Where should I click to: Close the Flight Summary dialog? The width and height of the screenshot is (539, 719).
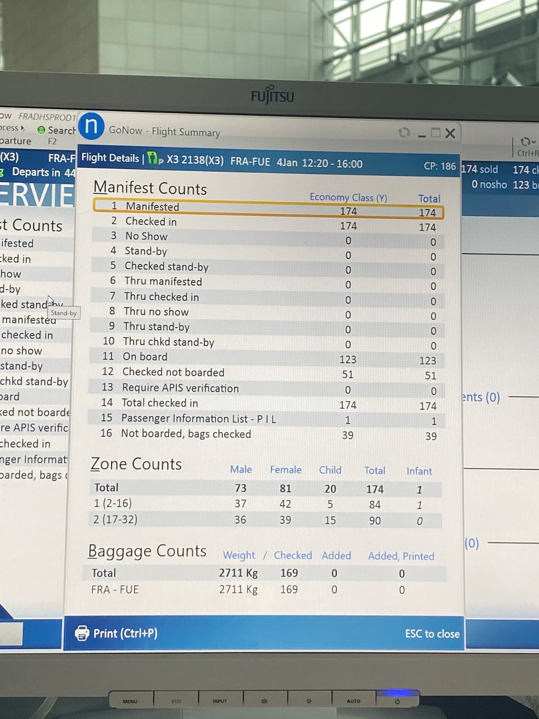pos(450,133)
